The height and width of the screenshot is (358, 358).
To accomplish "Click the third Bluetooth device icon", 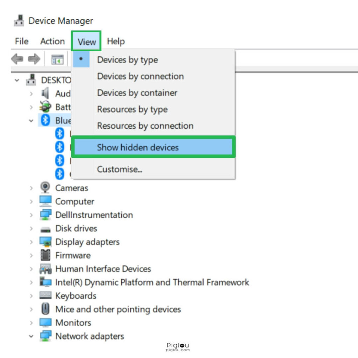I will pos(59,160).
